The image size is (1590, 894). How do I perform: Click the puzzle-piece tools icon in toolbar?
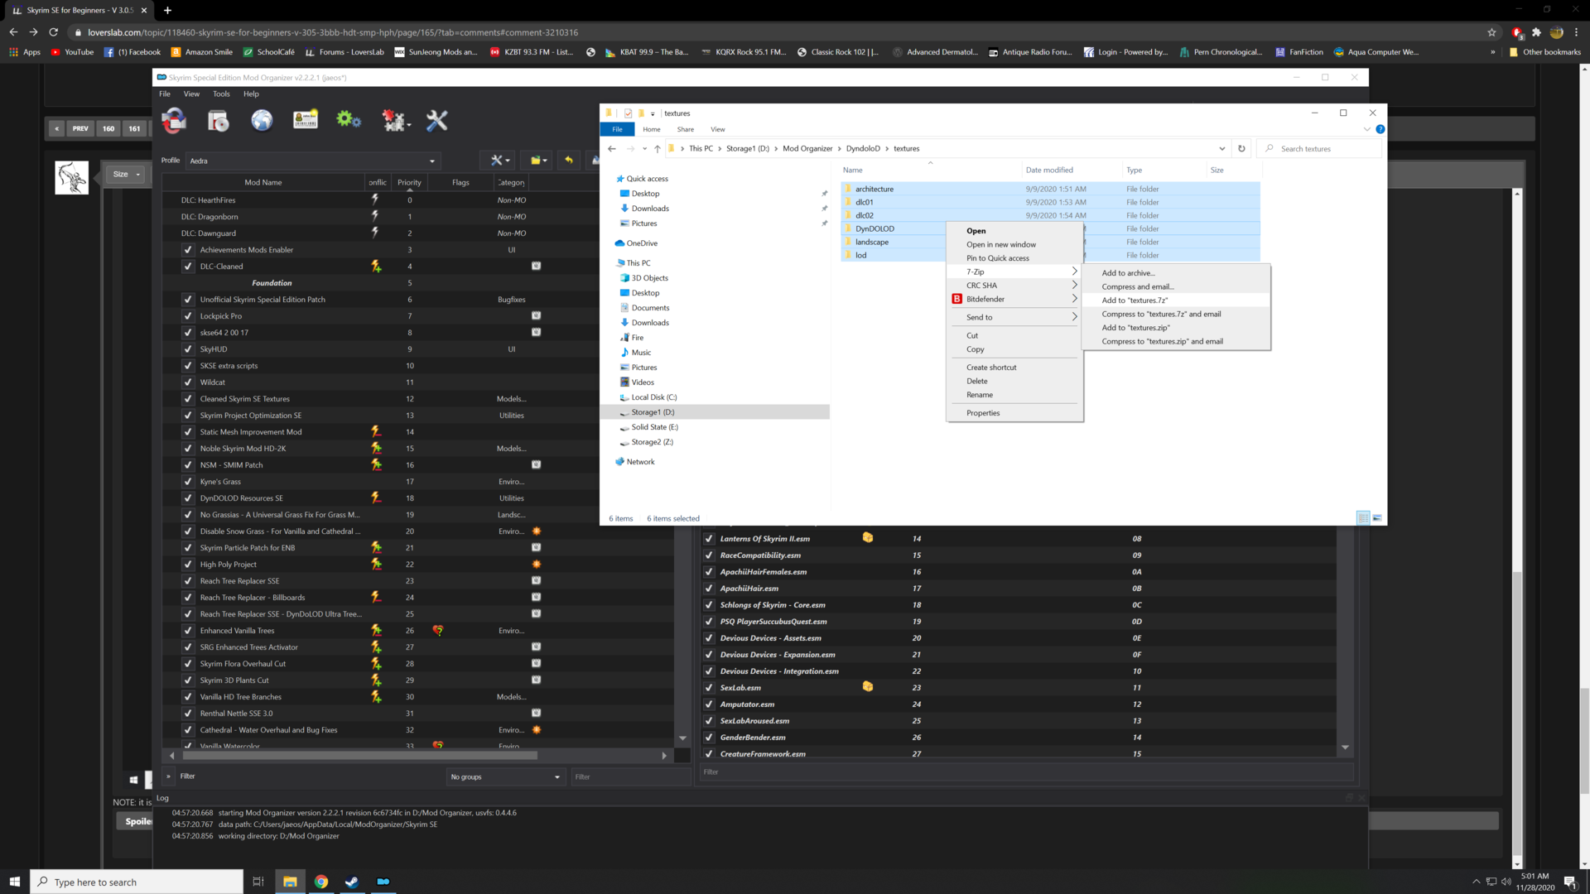point(396,121)
